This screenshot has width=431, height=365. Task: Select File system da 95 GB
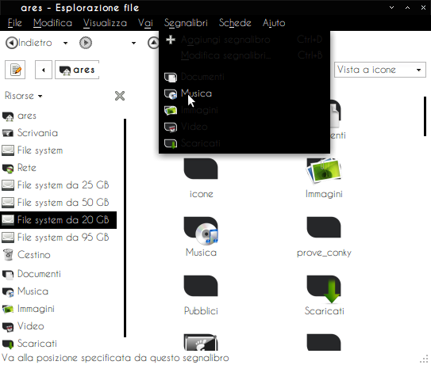point(58,238)
